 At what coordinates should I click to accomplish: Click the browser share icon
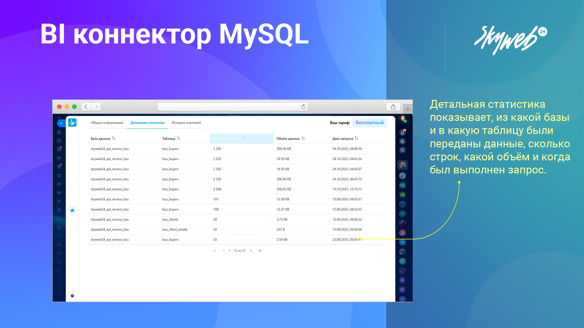(x=393, y=107)
